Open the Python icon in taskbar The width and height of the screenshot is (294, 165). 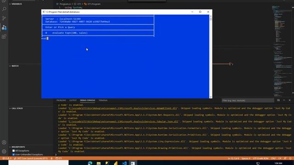coord(107,163)
